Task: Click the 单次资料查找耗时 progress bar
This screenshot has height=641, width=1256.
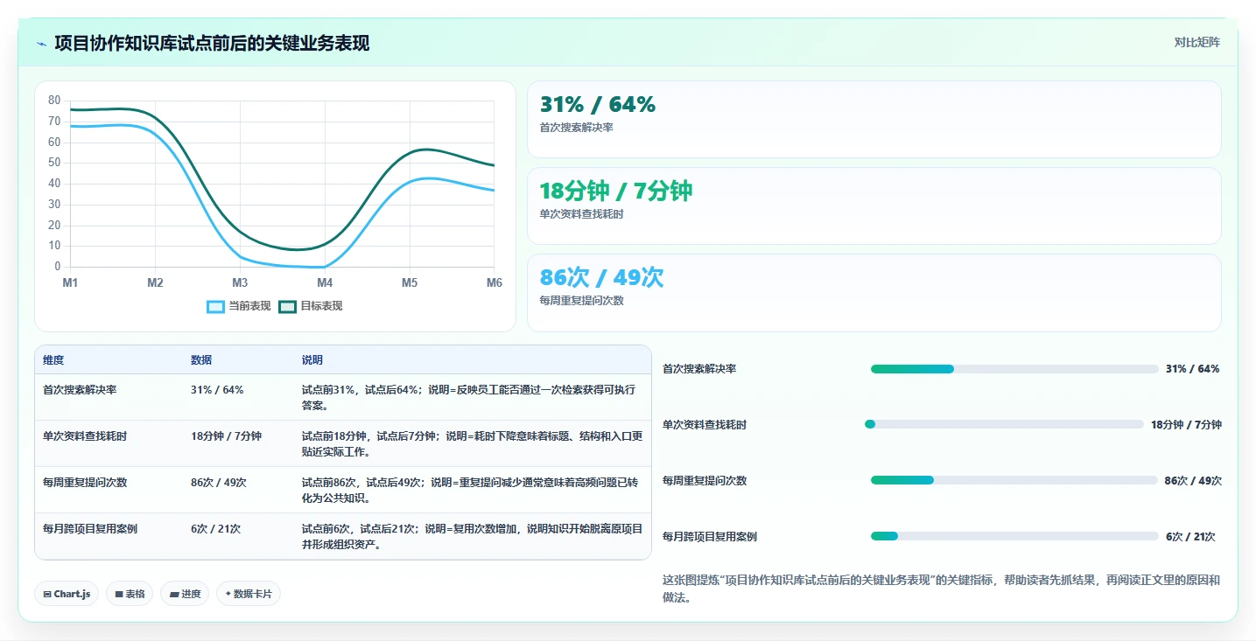Action: pos(1004,424)
